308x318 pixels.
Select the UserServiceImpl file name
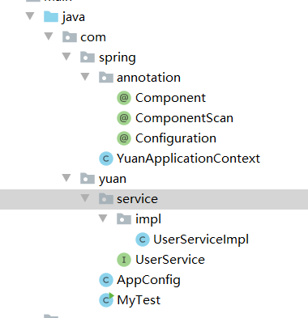click(x=201, y=240)
